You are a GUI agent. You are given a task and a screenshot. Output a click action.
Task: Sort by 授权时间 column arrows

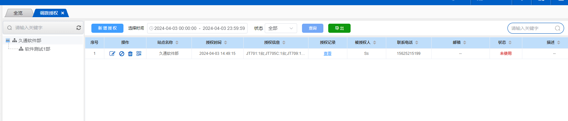point(226,42)
